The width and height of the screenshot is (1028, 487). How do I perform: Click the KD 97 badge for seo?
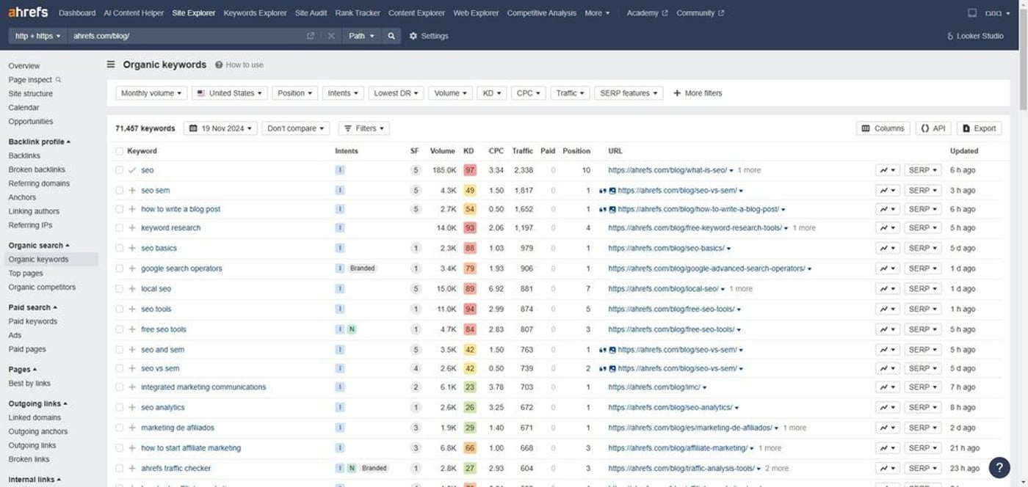click(x=470, y=170)
